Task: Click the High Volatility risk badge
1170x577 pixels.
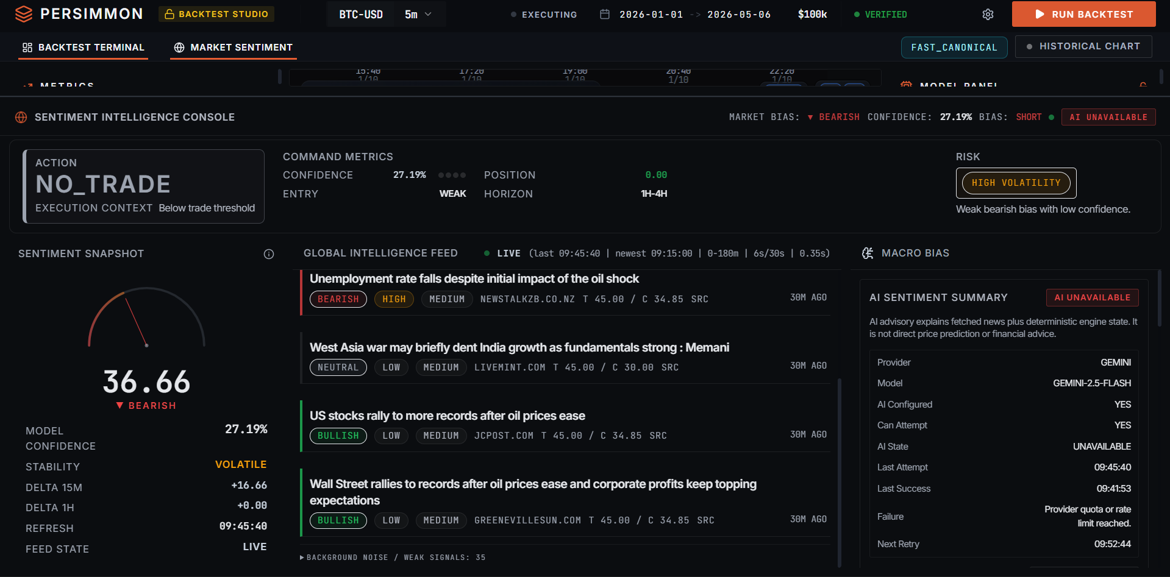Action: pos(1016,183)
